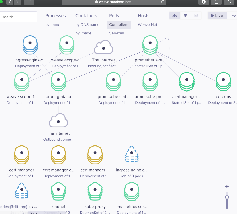Open the Containers topology
The width and height of the screenshot is (237, 214).
point(86,16)
